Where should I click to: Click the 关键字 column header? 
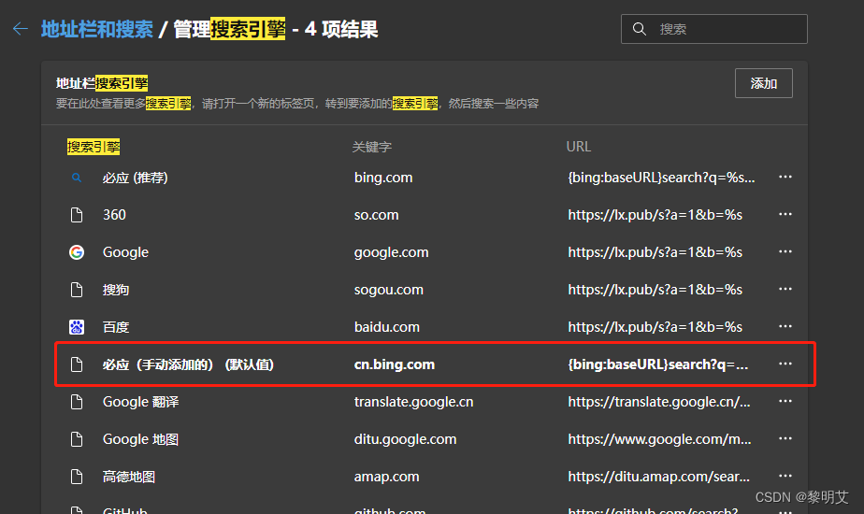click(x=372, y=147)
